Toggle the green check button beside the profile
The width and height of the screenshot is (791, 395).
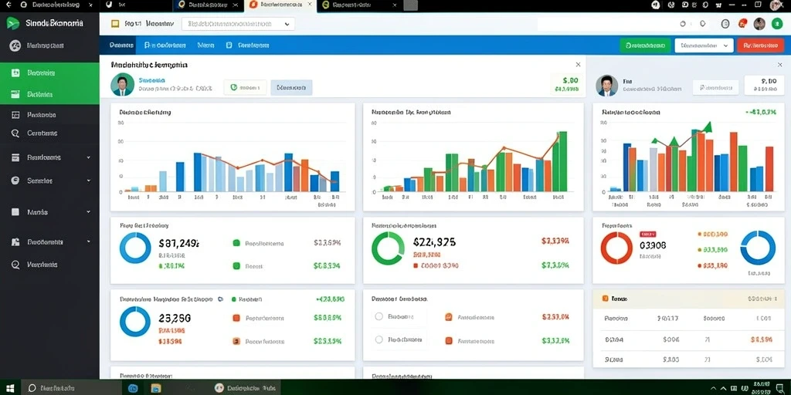tap(245, 87)
